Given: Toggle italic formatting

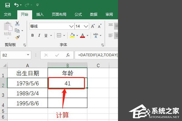Looking at the screenshot, I should coord(39,35).
